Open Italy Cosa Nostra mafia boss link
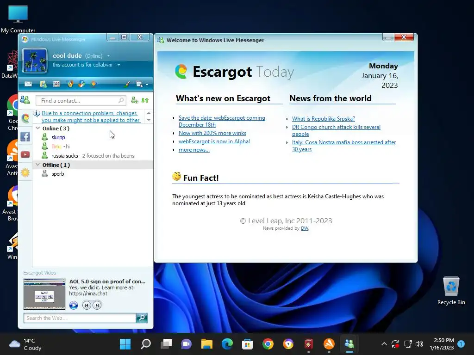 point(344,146)
